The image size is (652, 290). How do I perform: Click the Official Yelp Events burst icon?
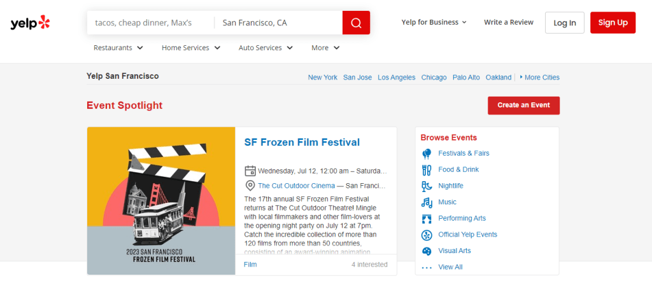tap(427, 235)
